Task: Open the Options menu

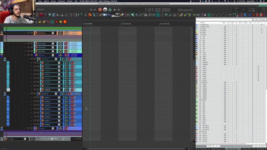Action: point(46,1)
